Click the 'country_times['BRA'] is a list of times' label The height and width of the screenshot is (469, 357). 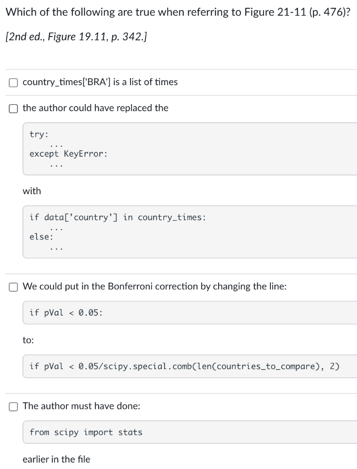coord(100,82)
